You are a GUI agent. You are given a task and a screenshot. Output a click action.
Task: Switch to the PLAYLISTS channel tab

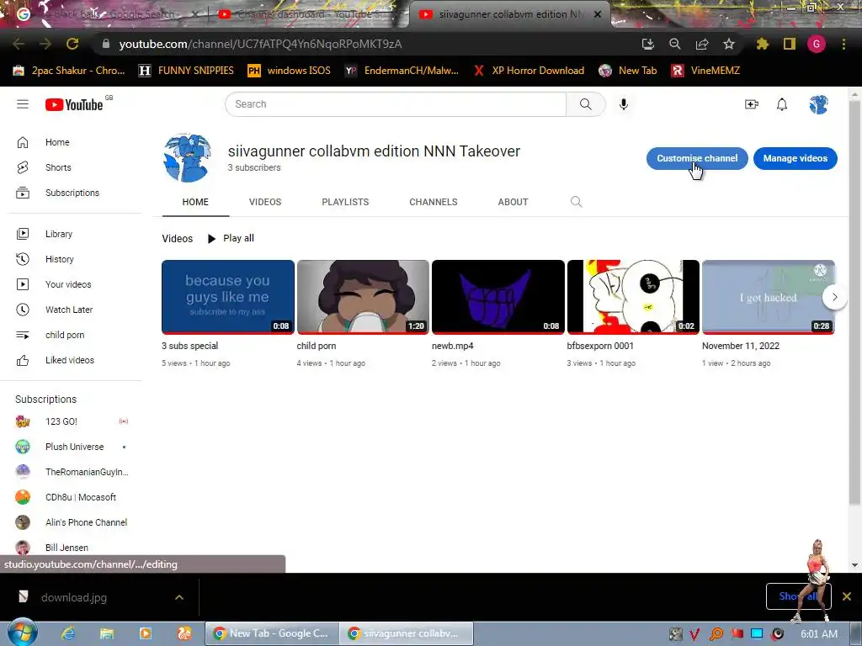point(345,202)
